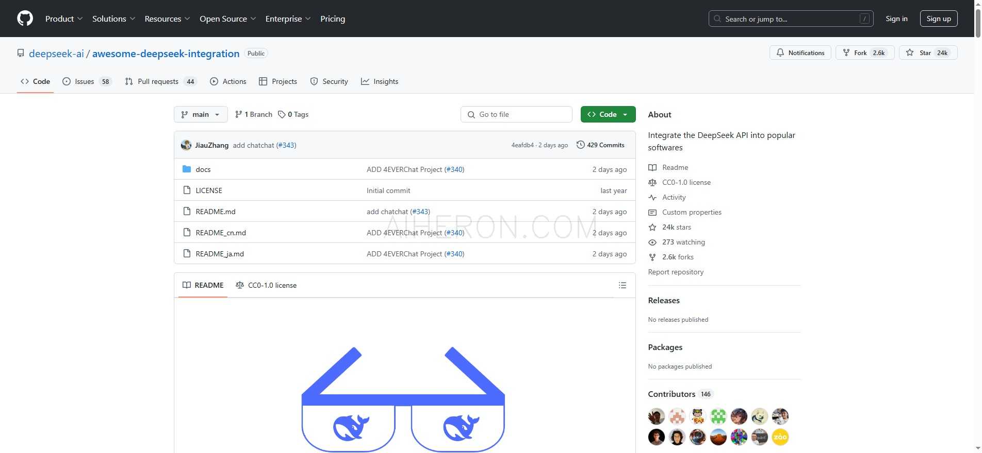Open the green pixel contributor avatar
Image resolution: width=982 pixels, height=453 pixels.
718,416
